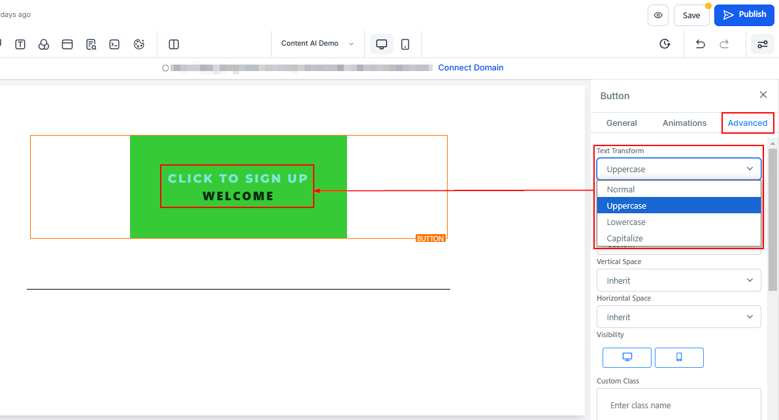779x420 pixels.
Task: Open the custom code terminal icon
Action: tap(114, 44)
